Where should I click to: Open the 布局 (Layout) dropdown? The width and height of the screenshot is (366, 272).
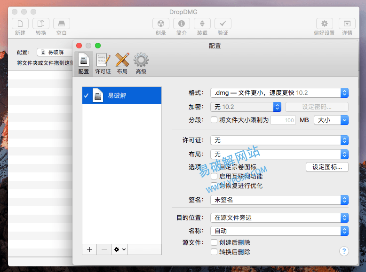(279, 154)
